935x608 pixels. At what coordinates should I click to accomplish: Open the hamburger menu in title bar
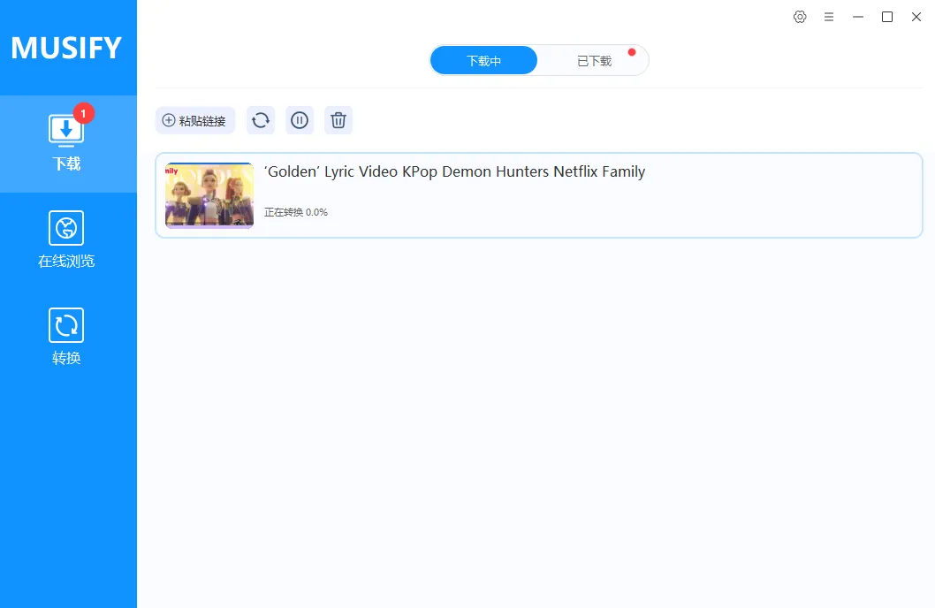click(x=829, y=17)
